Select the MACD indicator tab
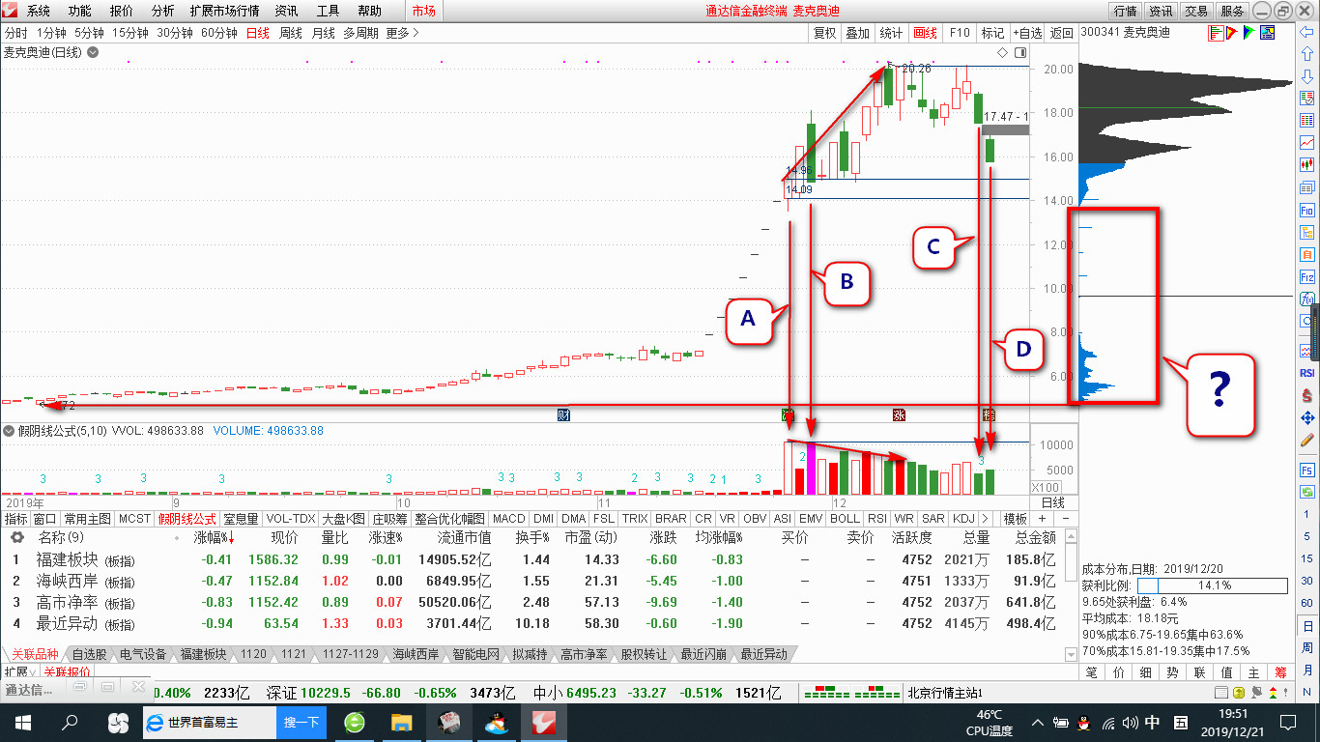 pyautogui.click(x=509, y=519)
